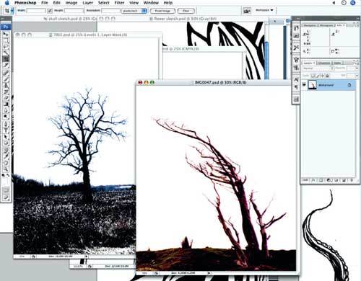Select the Crop tool in the toolbox
361x281 pixels.
point(6,58)
